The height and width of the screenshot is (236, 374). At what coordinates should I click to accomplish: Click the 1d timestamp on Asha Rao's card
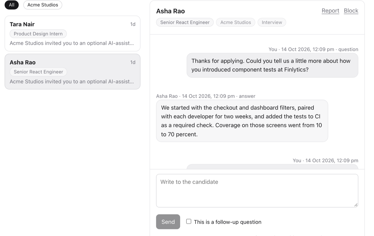[133, 62]
